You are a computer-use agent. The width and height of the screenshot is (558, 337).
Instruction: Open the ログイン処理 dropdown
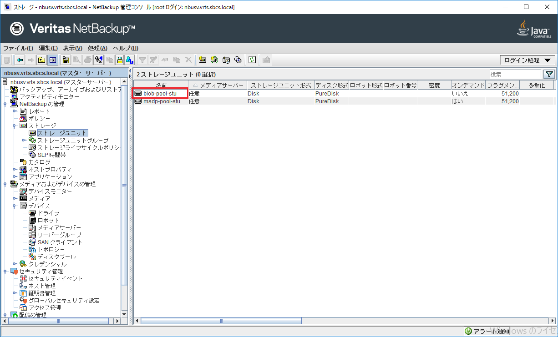(x=527, y=60)
